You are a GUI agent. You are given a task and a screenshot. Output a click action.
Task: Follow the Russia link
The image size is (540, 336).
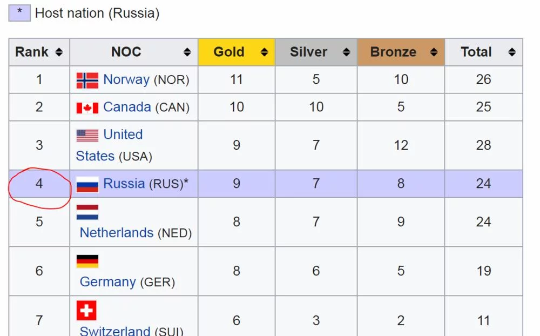tap(124, 184)
